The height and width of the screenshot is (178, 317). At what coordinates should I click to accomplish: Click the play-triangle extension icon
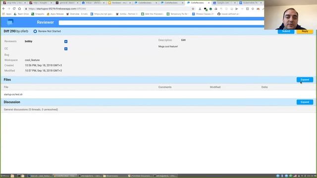click(237, 9)
